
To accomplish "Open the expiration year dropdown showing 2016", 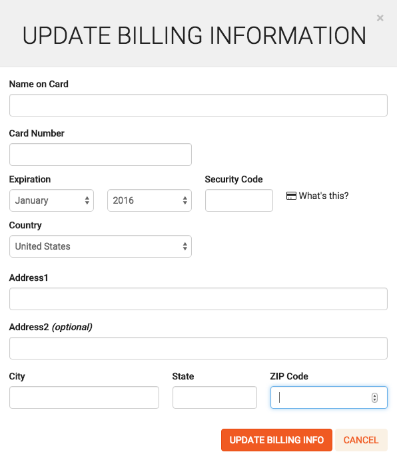I will coord(149,200).
